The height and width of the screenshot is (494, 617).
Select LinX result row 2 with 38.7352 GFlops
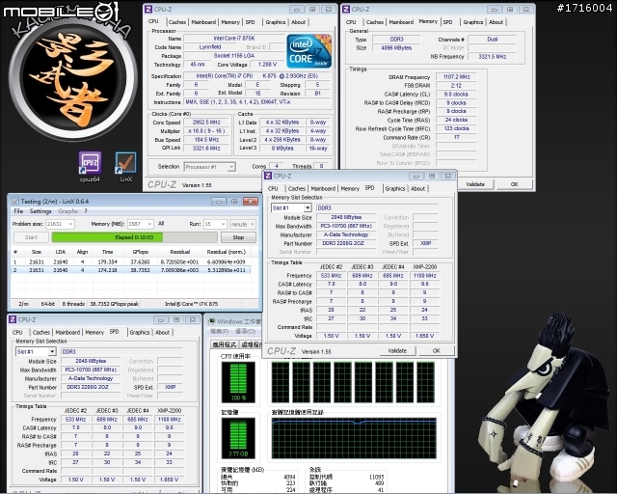(x=131, y=270)
